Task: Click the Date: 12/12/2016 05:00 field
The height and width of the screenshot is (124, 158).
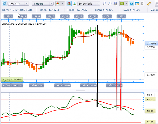Action: pos(18,10)
